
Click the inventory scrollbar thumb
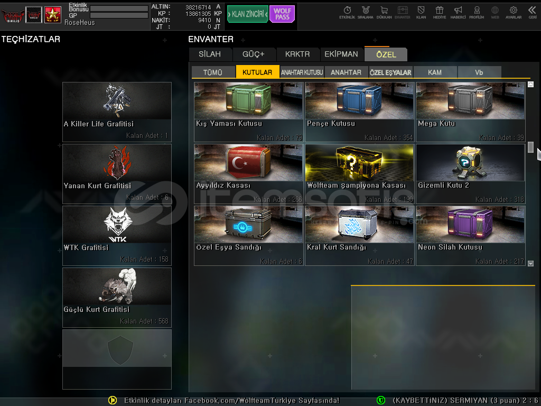530,147
